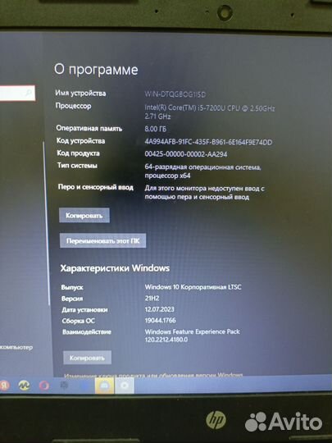Click Переименовать этот ПК button

[102, 241]
